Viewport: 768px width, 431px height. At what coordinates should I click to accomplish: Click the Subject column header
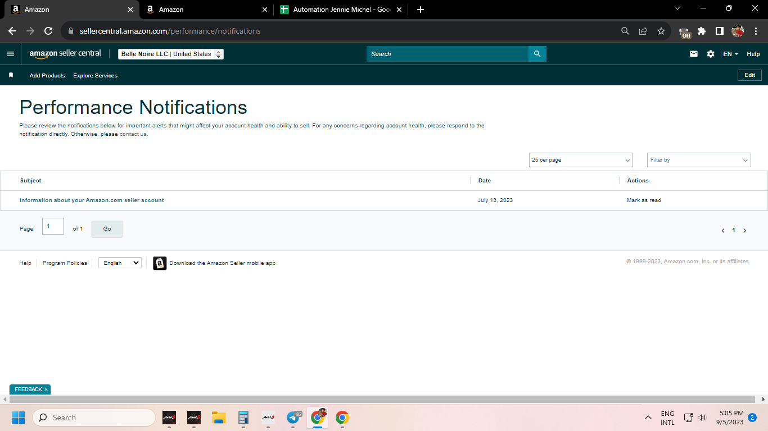31,181
